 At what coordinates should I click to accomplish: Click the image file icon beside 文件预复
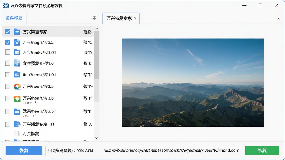pos(17,63)
